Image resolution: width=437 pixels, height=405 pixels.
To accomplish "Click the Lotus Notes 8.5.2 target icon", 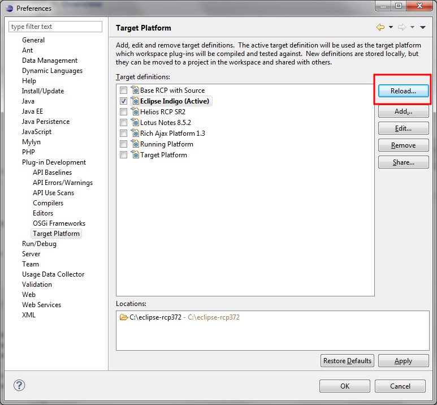I will [135, 123].
